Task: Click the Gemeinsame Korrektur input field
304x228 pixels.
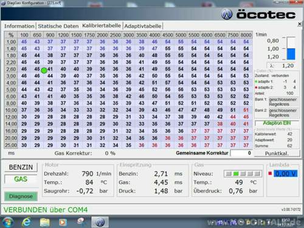Action: 241,153
